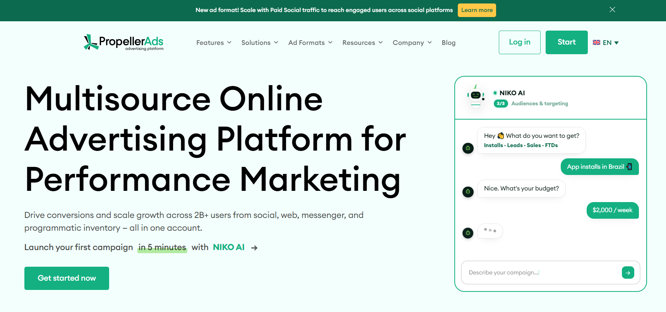Screen dimensions: 666x312
Task: Click the Nice. What's your budget? message
Action: pyautogui.click(x=521, y=189)
